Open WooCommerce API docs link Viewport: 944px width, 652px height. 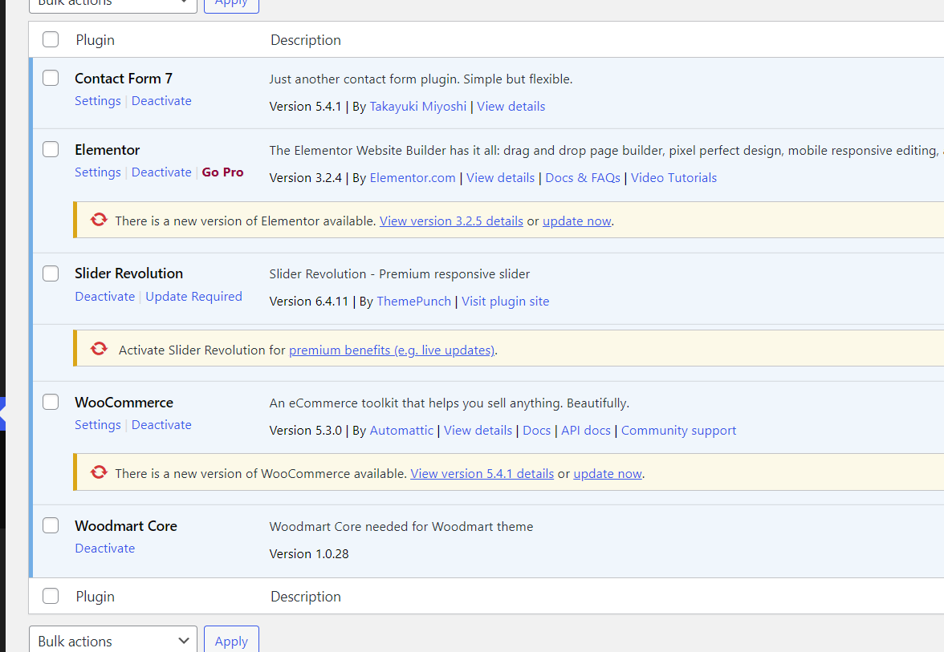coord(586,431)
